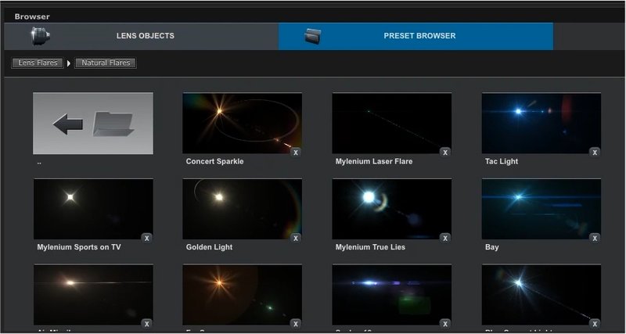Delete Mylenium Laser Flare via X icon
Screen dimensions: 626x334
[x=445, y=153]
